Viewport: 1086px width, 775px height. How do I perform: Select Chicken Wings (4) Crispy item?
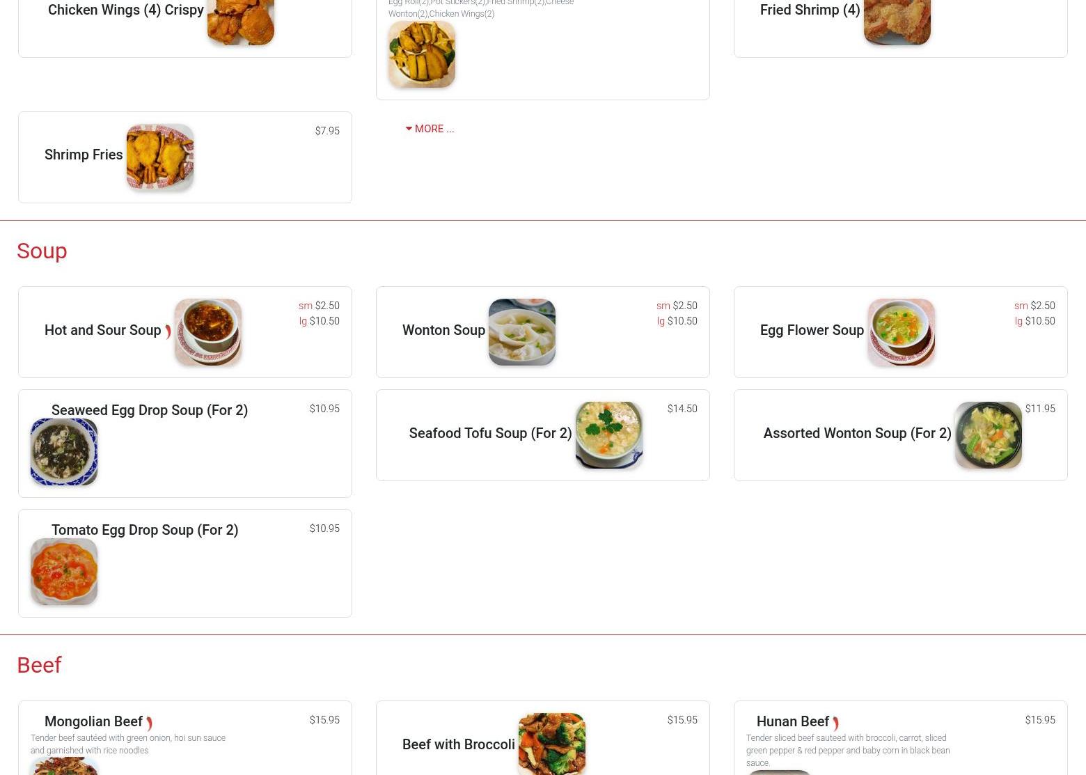126,10
